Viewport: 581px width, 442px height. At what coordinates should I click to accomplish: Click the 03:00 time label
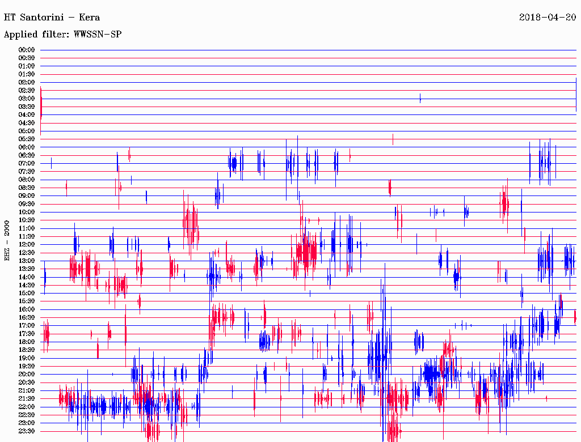click(x=27, y=99)
